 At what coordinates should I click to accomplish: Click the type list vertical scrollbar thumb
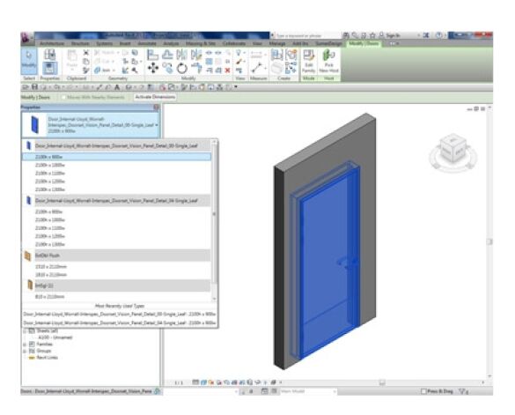coord(215,214)
